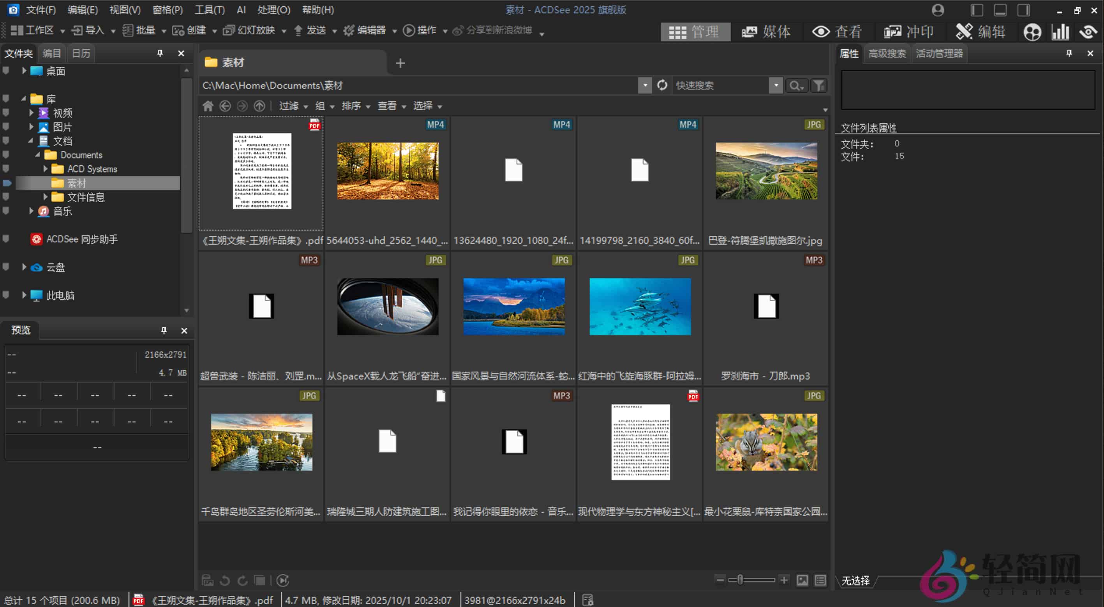The image size is (1104, 607).
Task: Unpin the 属性 properties panel
Action: click(x=1069, y=53)
